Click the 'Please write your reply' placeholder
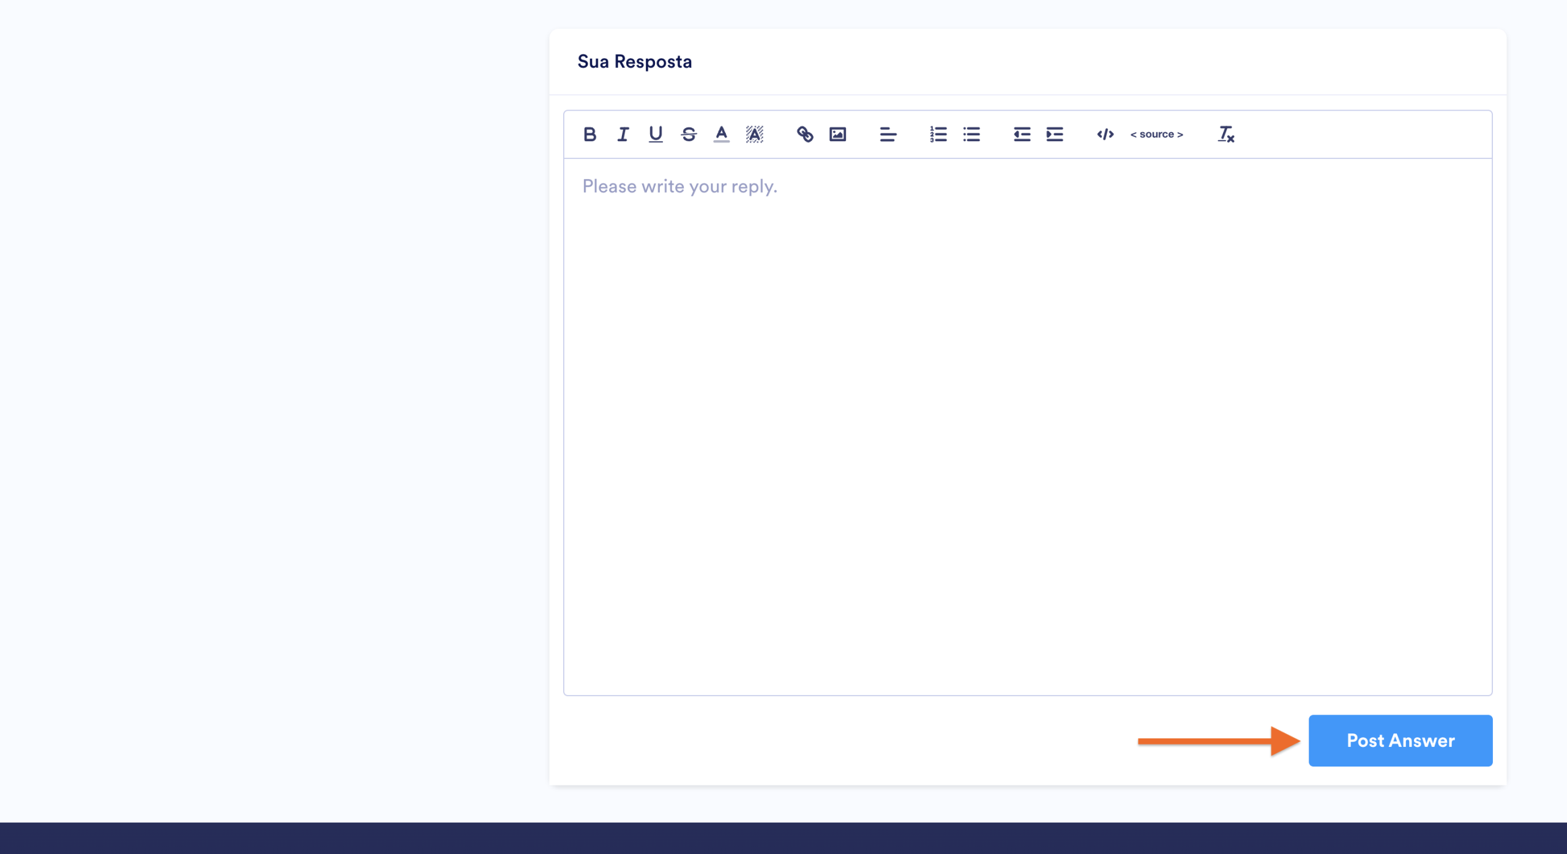Screen dimensions: 1567x854 click(x=679, y=187)
